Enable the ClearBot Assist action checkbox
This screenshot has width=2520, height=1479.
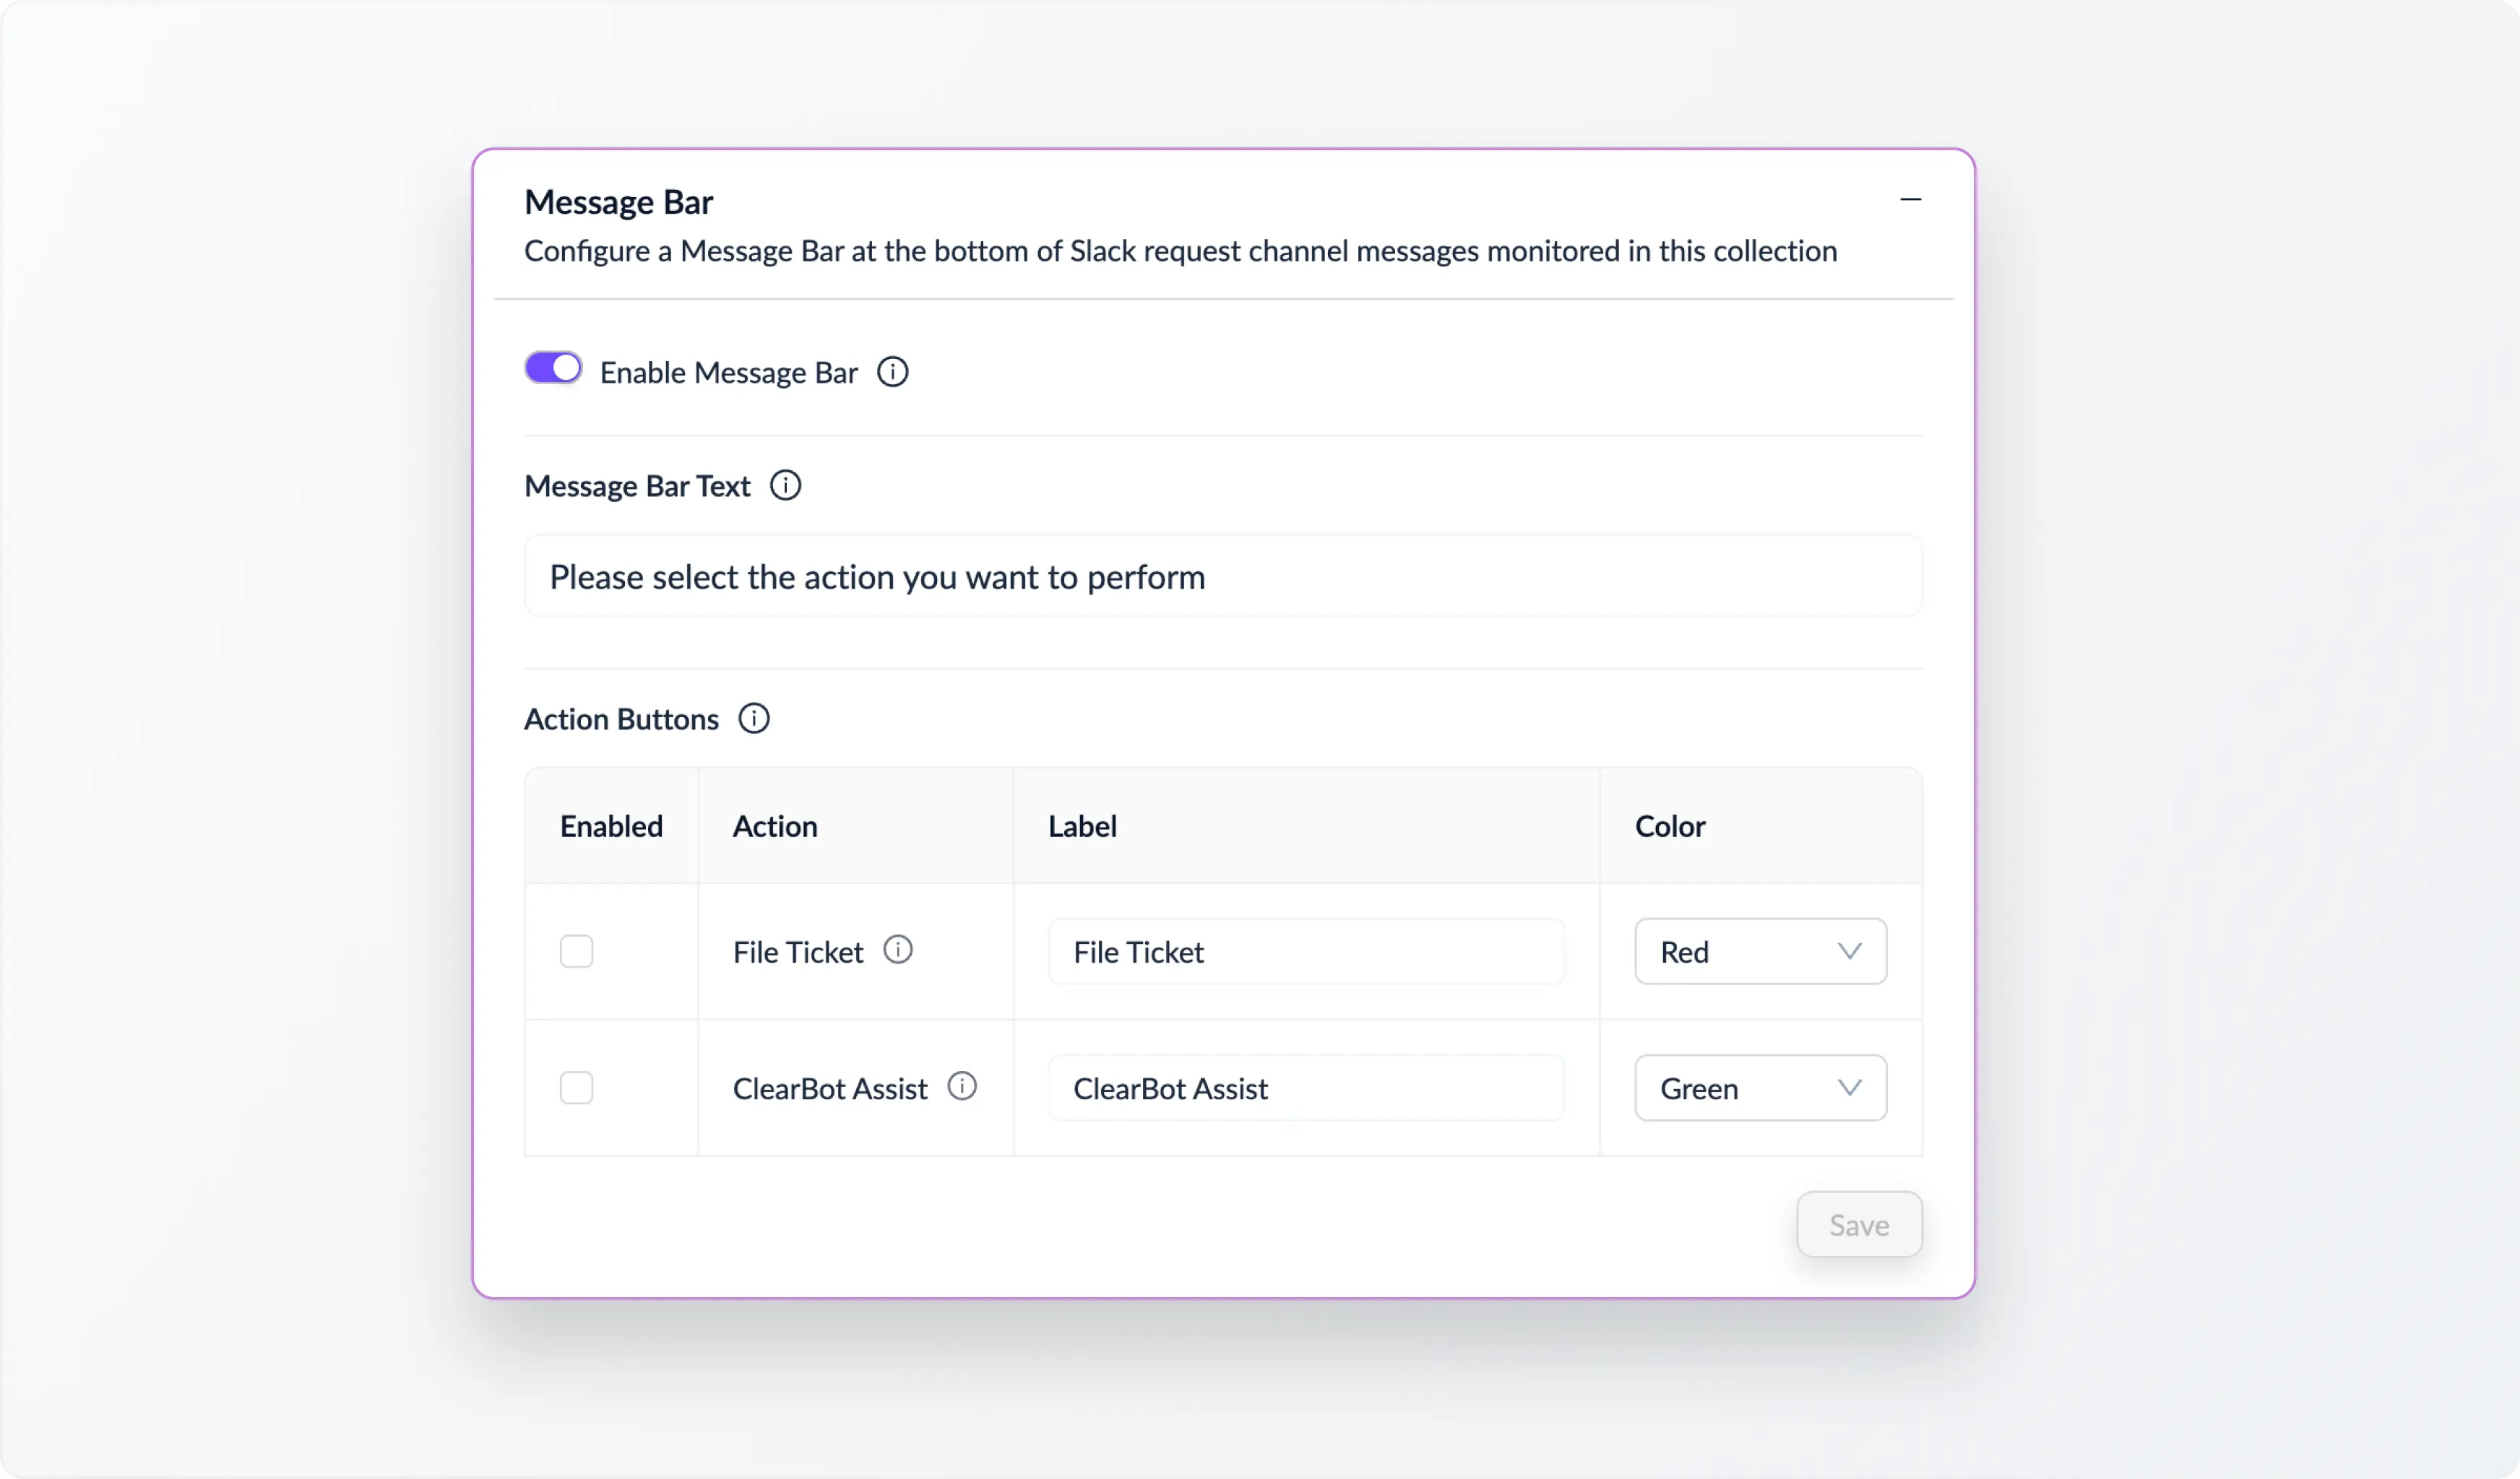point(576,1088)
